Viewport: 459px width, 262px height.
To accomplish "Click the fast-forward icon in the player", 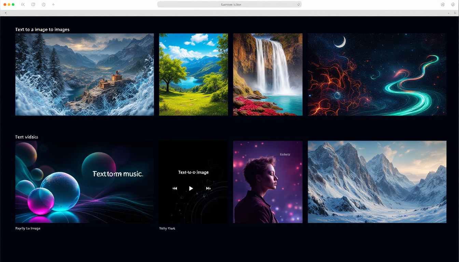I will [208, 188].
